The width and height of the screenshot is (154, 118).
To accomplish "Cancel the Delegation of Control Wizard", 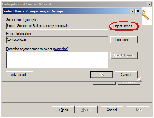I will [x=112, y=110].
